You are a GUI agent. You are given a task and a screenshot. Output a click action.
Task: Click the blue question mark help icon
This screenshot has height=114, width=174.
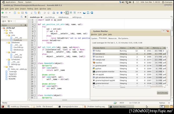[x=57, y=13]
